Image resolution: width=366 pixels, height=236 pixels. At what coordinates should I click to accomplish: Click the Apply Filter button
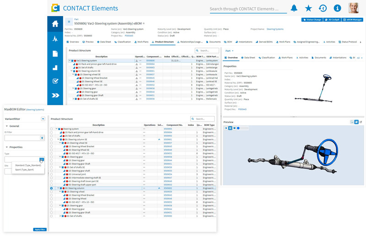[40, 230]
